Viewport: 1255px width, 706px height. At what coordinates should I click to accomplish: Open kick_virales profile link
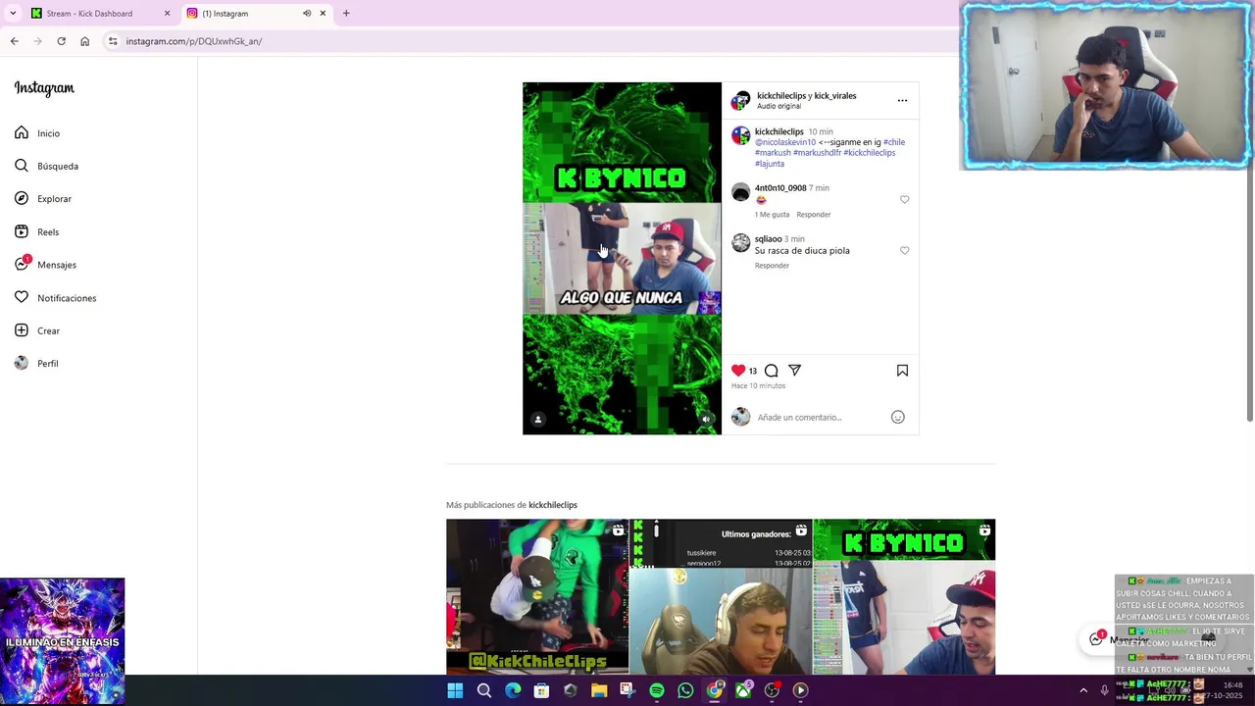tap(835, 95)
